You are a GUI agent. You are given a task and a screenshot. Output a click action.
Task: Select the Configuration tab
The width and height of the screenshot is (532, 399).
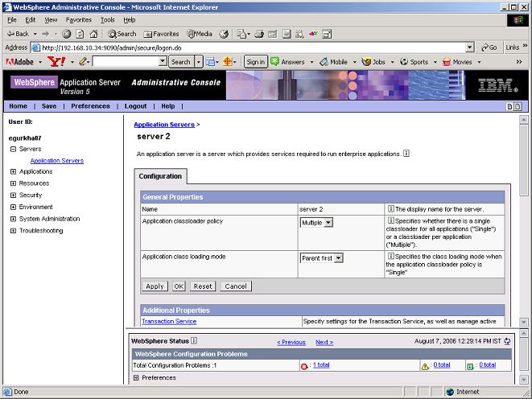(x=160, y=176)
